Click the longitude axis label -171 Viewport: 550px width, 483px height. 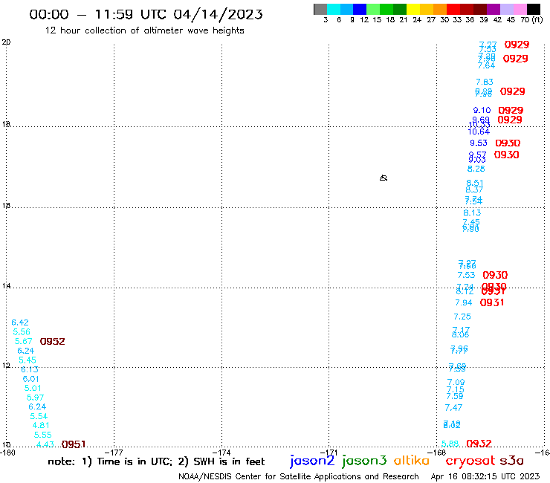[329, 453]
